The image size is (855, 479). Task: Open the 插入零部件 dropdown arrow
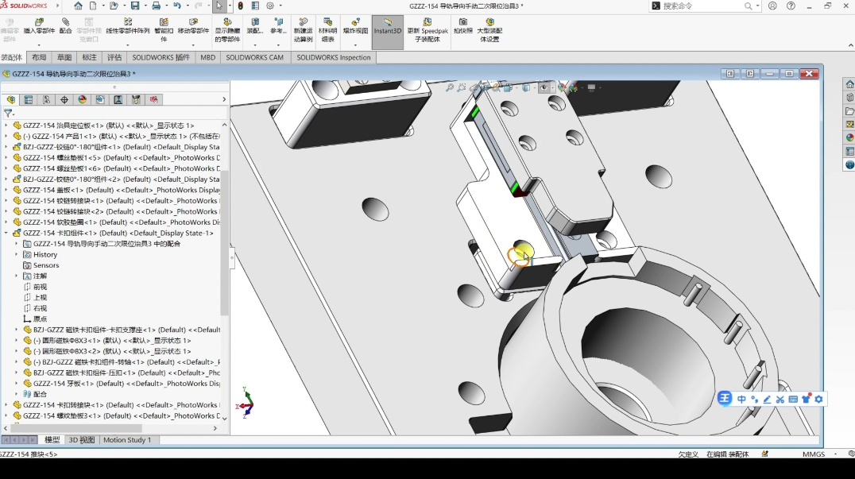point(39,44)
